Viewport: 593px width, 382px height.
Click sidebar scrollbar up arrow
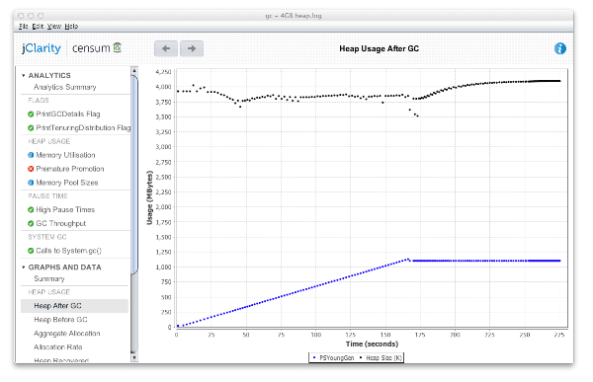(x=133, y=70)
